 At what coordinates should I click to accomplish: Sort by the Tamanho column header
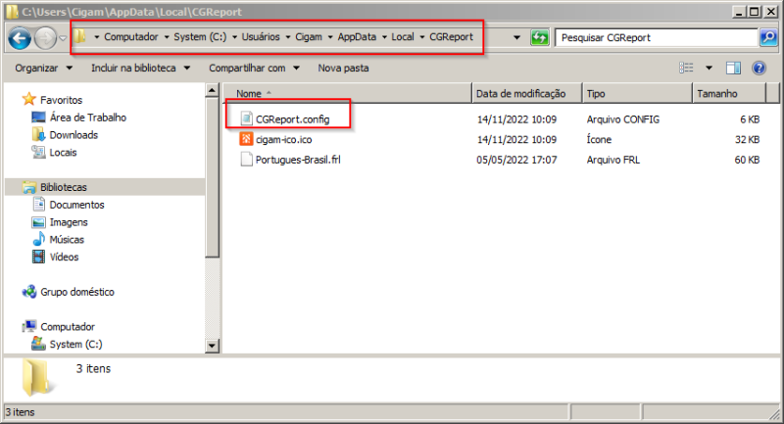(729, 93)
